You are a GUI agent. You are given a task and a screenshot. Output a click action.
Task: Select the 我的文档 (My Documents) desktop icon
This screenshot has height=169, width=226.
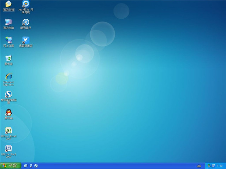click(8, 5)
